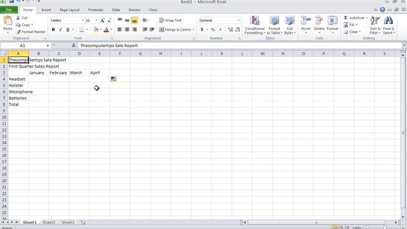Open Find & Select menu
The height and width of the screenshot is (229, 407).
point(389,25)
